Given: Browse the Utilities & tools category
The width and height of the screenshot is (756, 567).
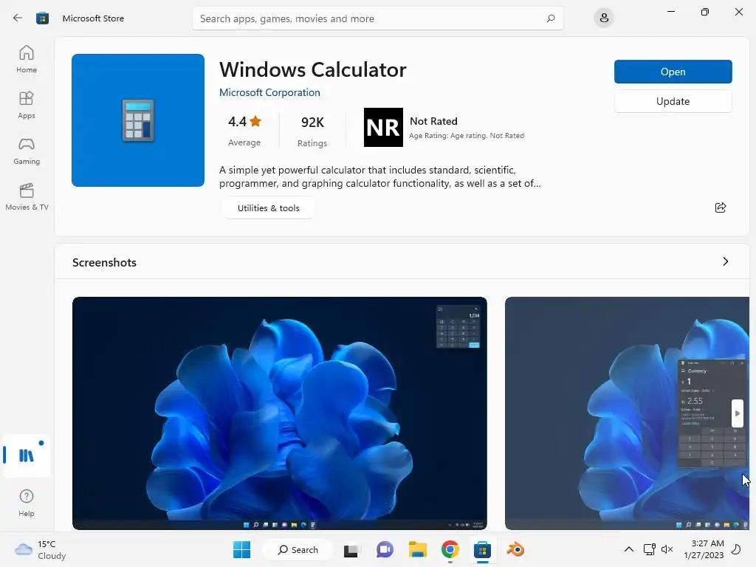Looking at the screenshot, I should pyautogui.click(x=269, y=208).
